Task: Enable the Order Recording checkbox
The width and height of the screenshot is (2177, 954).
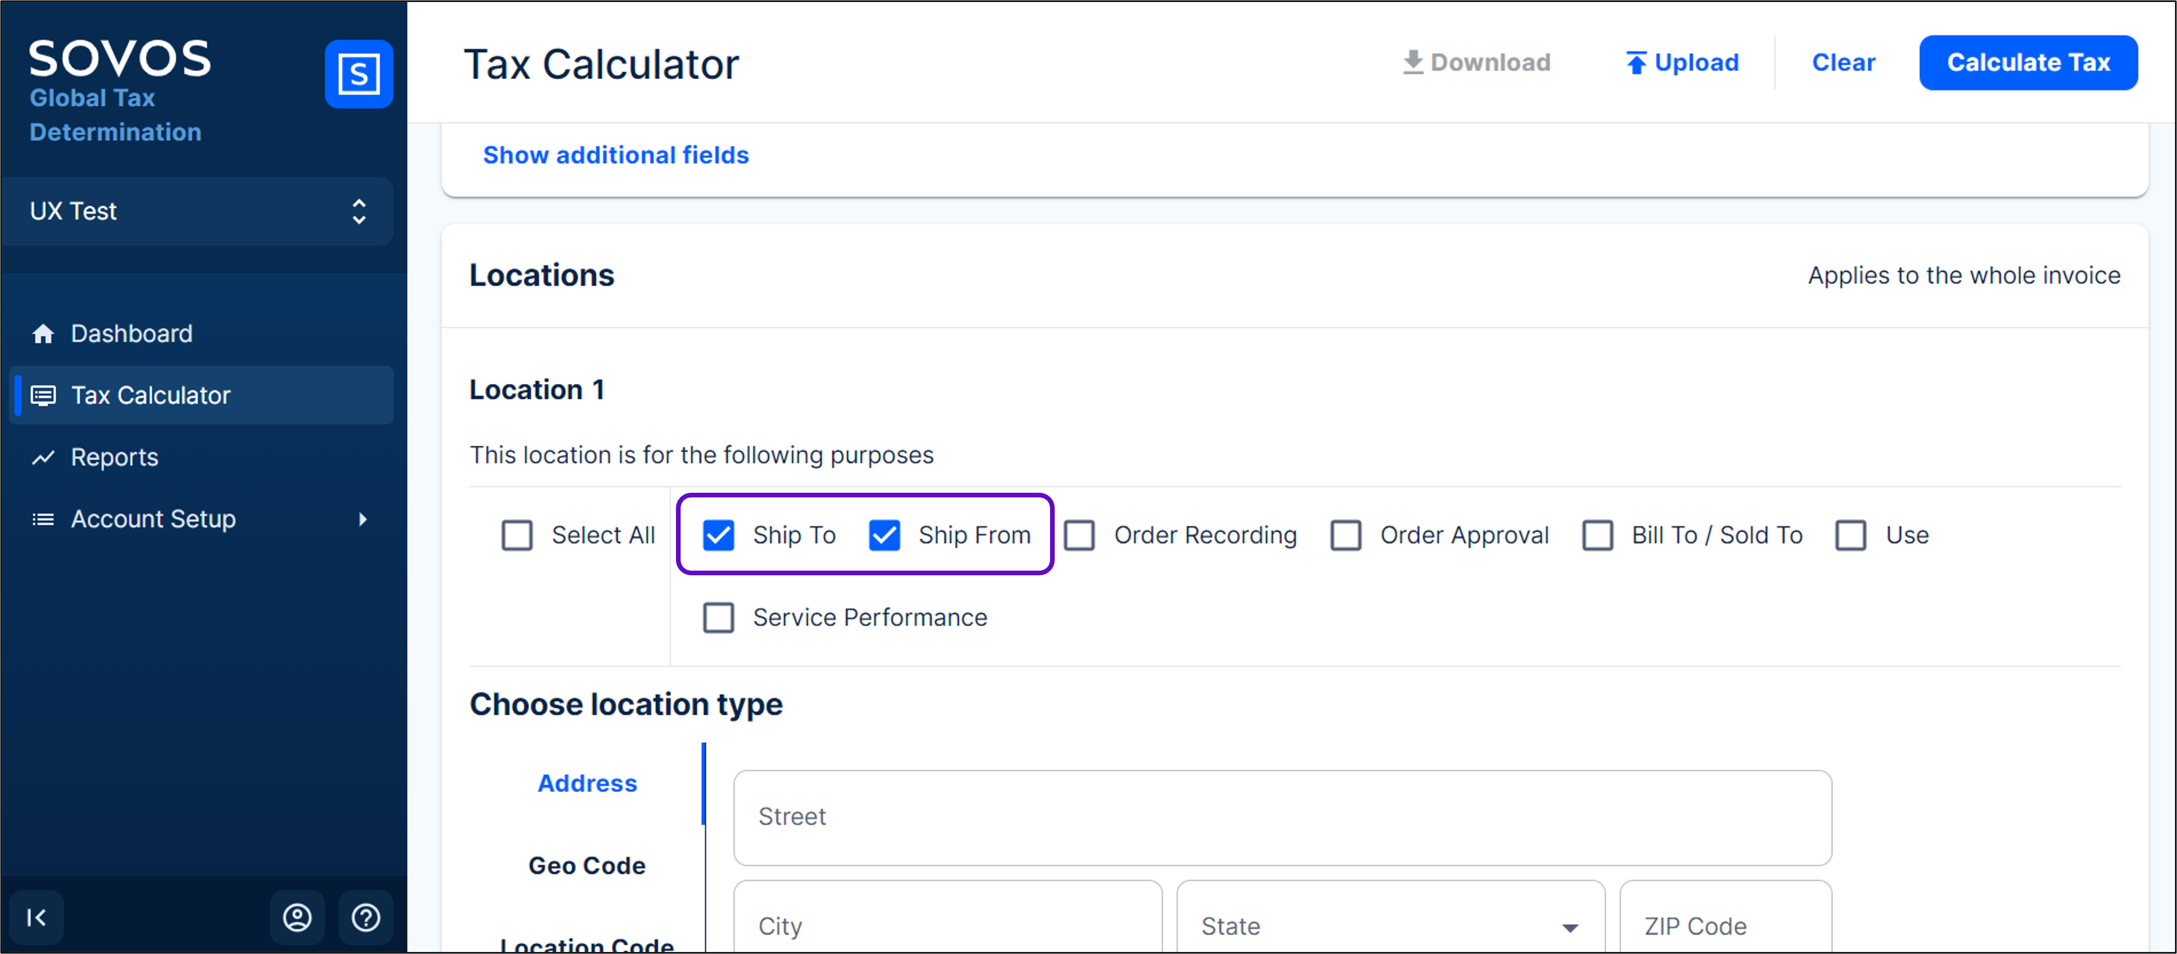Action: [x=1079, y=535]
